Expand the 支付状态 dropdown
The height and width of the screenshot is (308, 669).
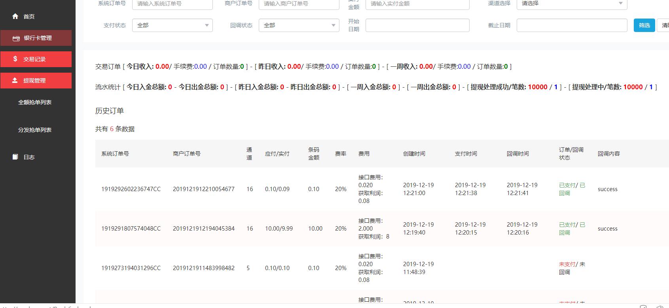172,25
